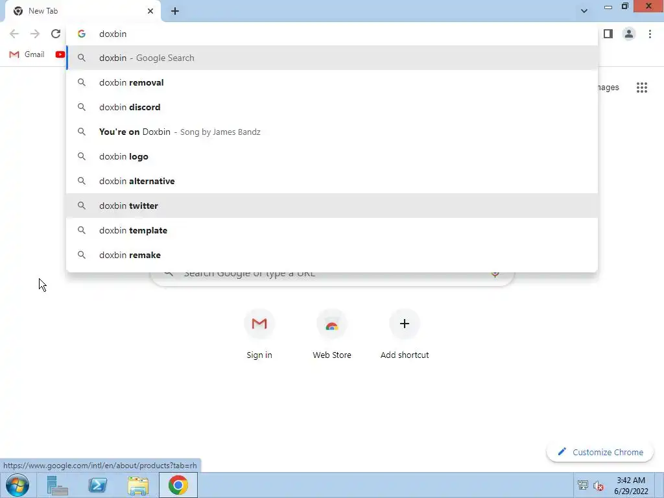
Task: Select the 'doxbin alternative' suggestion
Action: click(x=332, y=182)
